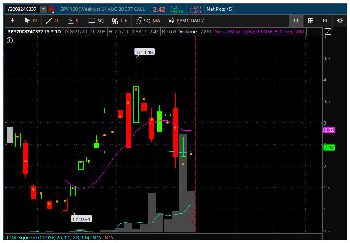Toggle the All charts view button
350x243 pixels.
pos(325,21)
